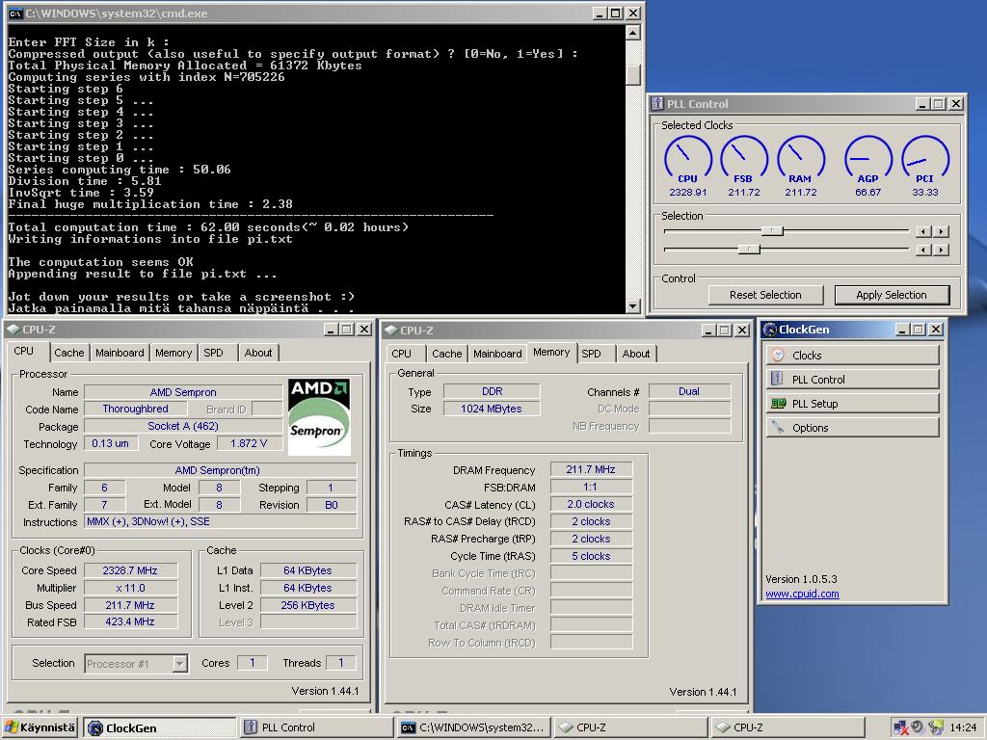Select the About tab in right CPU-Z

click(x=636, y=354)
